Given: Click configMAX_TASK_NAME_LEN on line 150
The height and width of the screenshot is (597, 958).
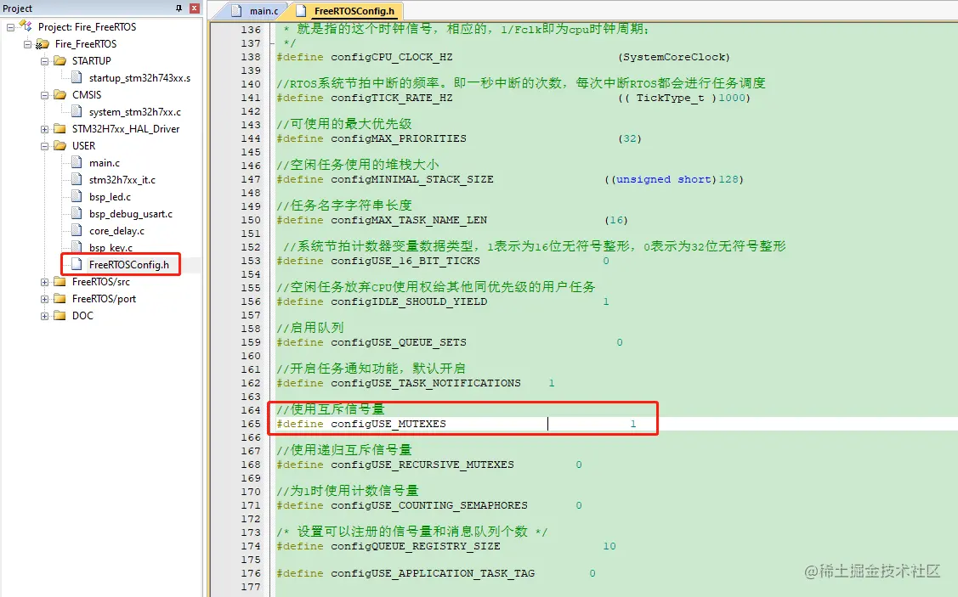Looking at the screenshot, I should point(409,220).
